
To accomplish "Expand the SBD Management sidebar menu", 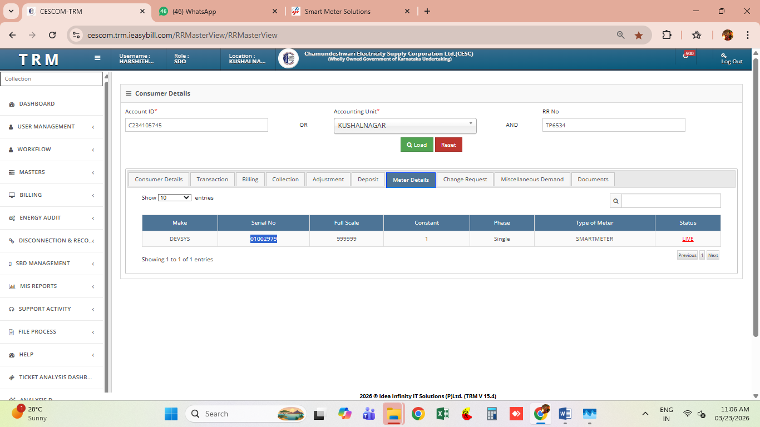I will (x=52, y=264).
